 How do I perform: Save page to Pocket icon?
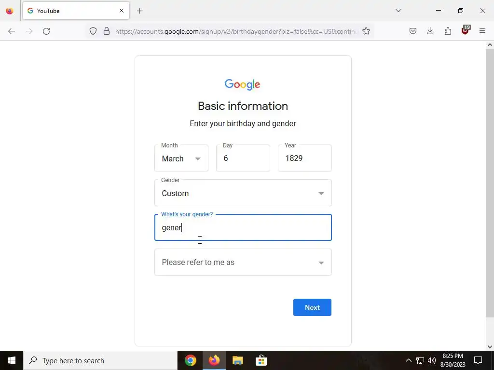coord(413,31)
